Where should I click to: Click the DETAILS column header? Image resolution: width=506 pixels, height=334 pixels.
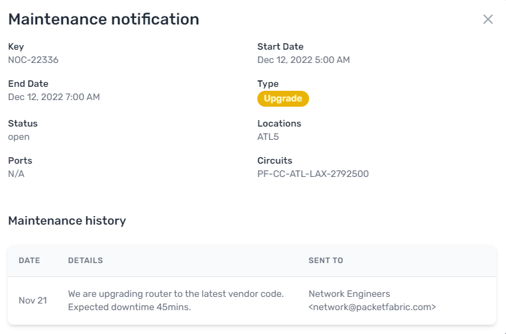[85, 260]
